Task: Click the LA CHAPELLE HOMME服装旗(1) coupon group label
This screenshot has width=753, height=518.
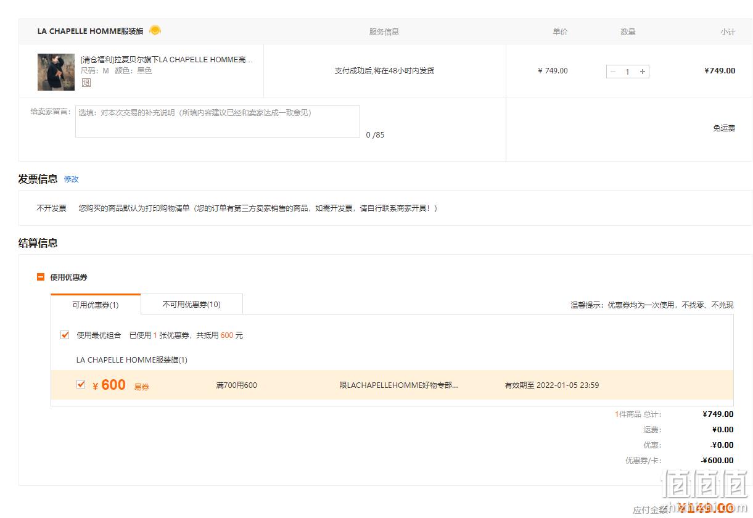Action: (x=132, y=360)
